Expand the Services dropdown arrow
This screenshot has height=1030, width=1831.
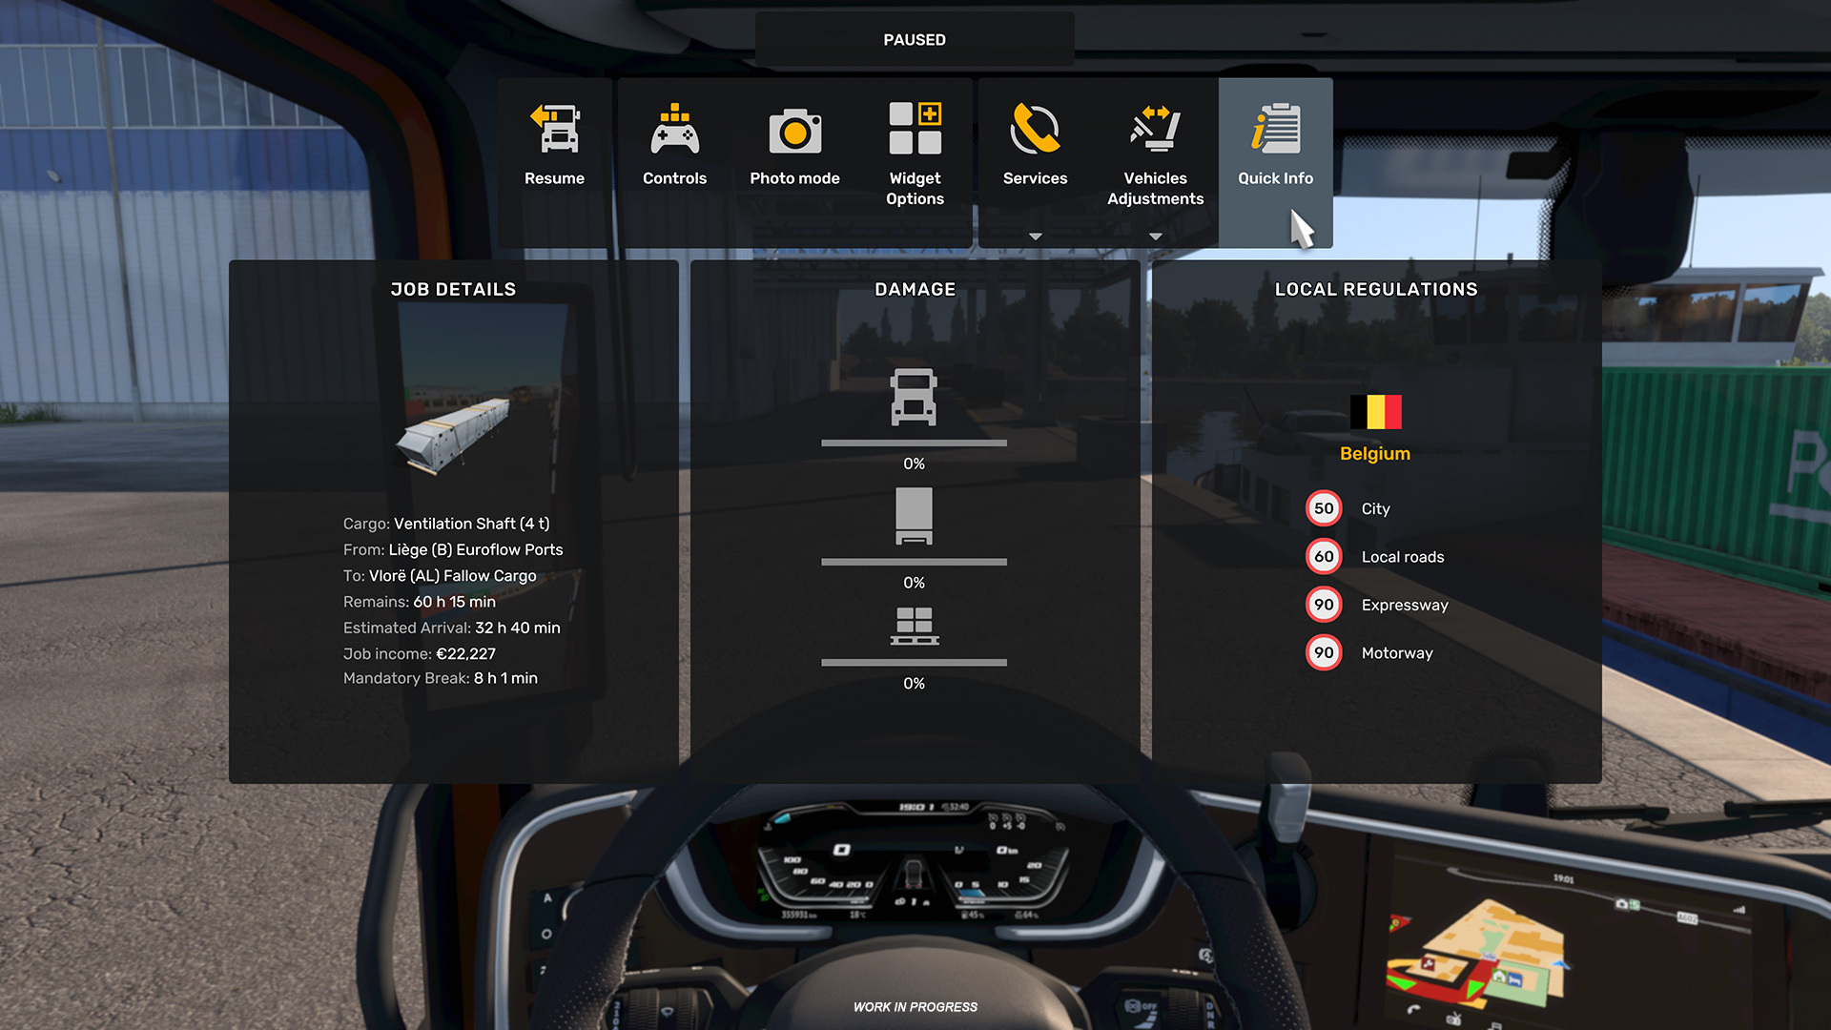click(x=1036, y=237)
